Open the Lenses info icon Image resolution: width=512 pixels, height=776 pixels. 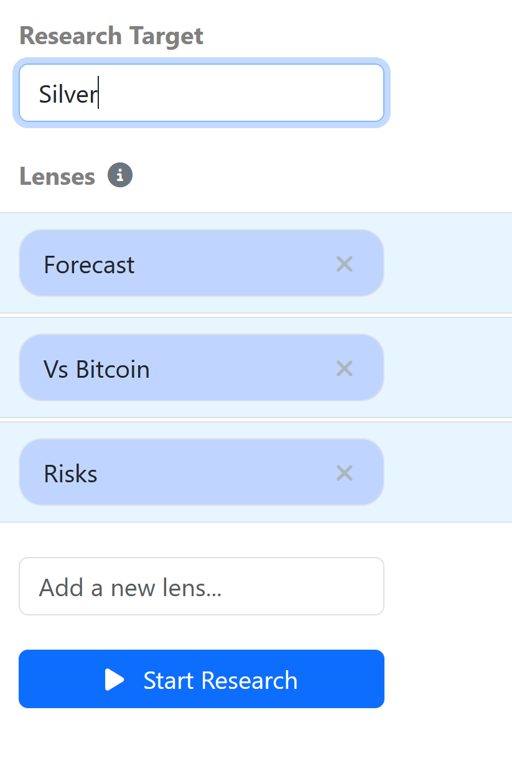click(120, 175)
